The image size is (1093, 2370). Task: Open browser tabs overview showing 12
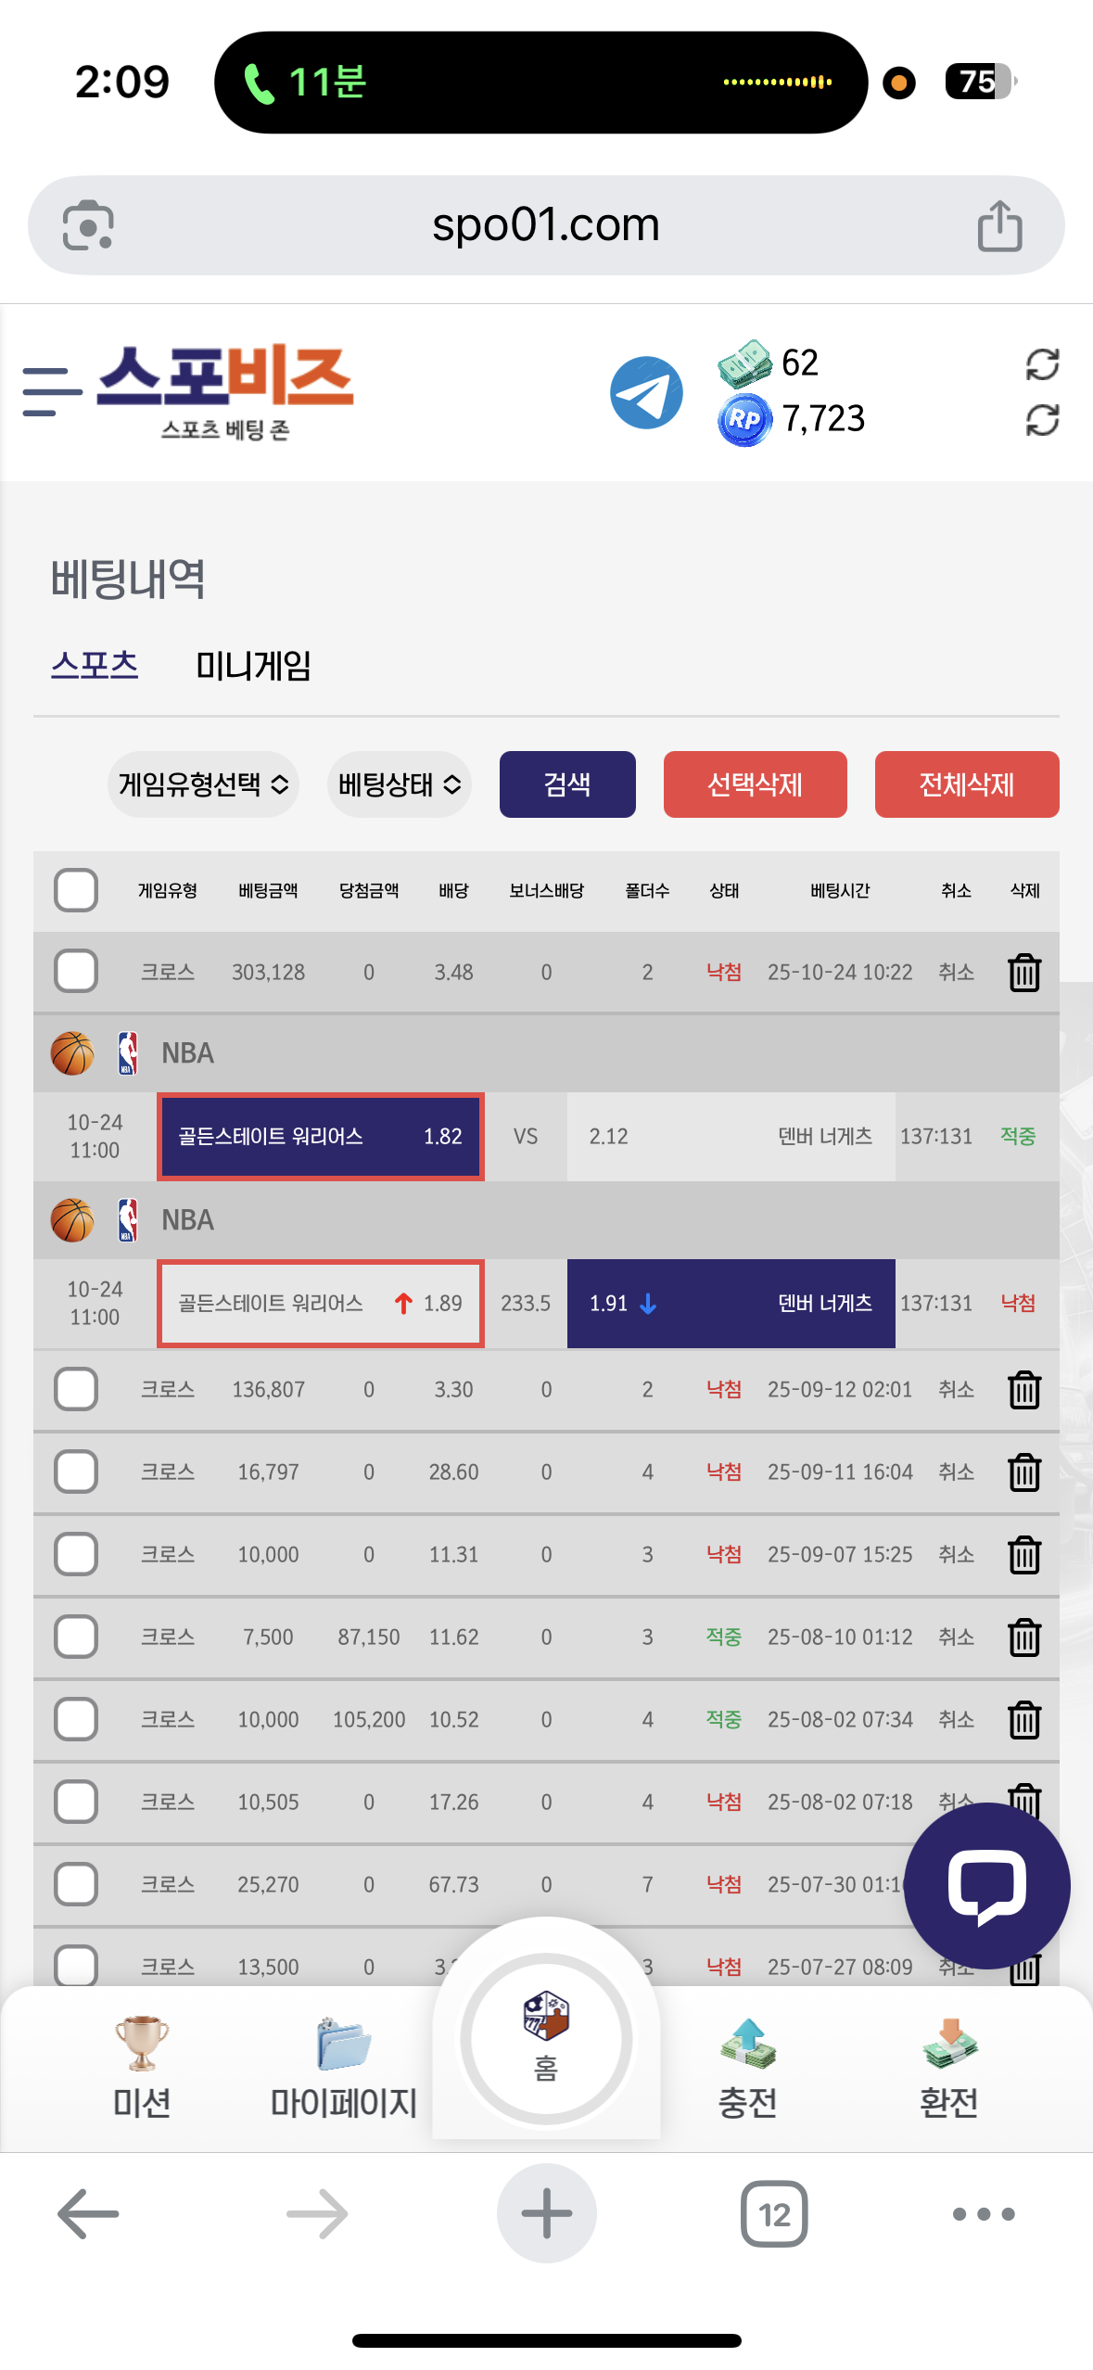point(774,2214)
